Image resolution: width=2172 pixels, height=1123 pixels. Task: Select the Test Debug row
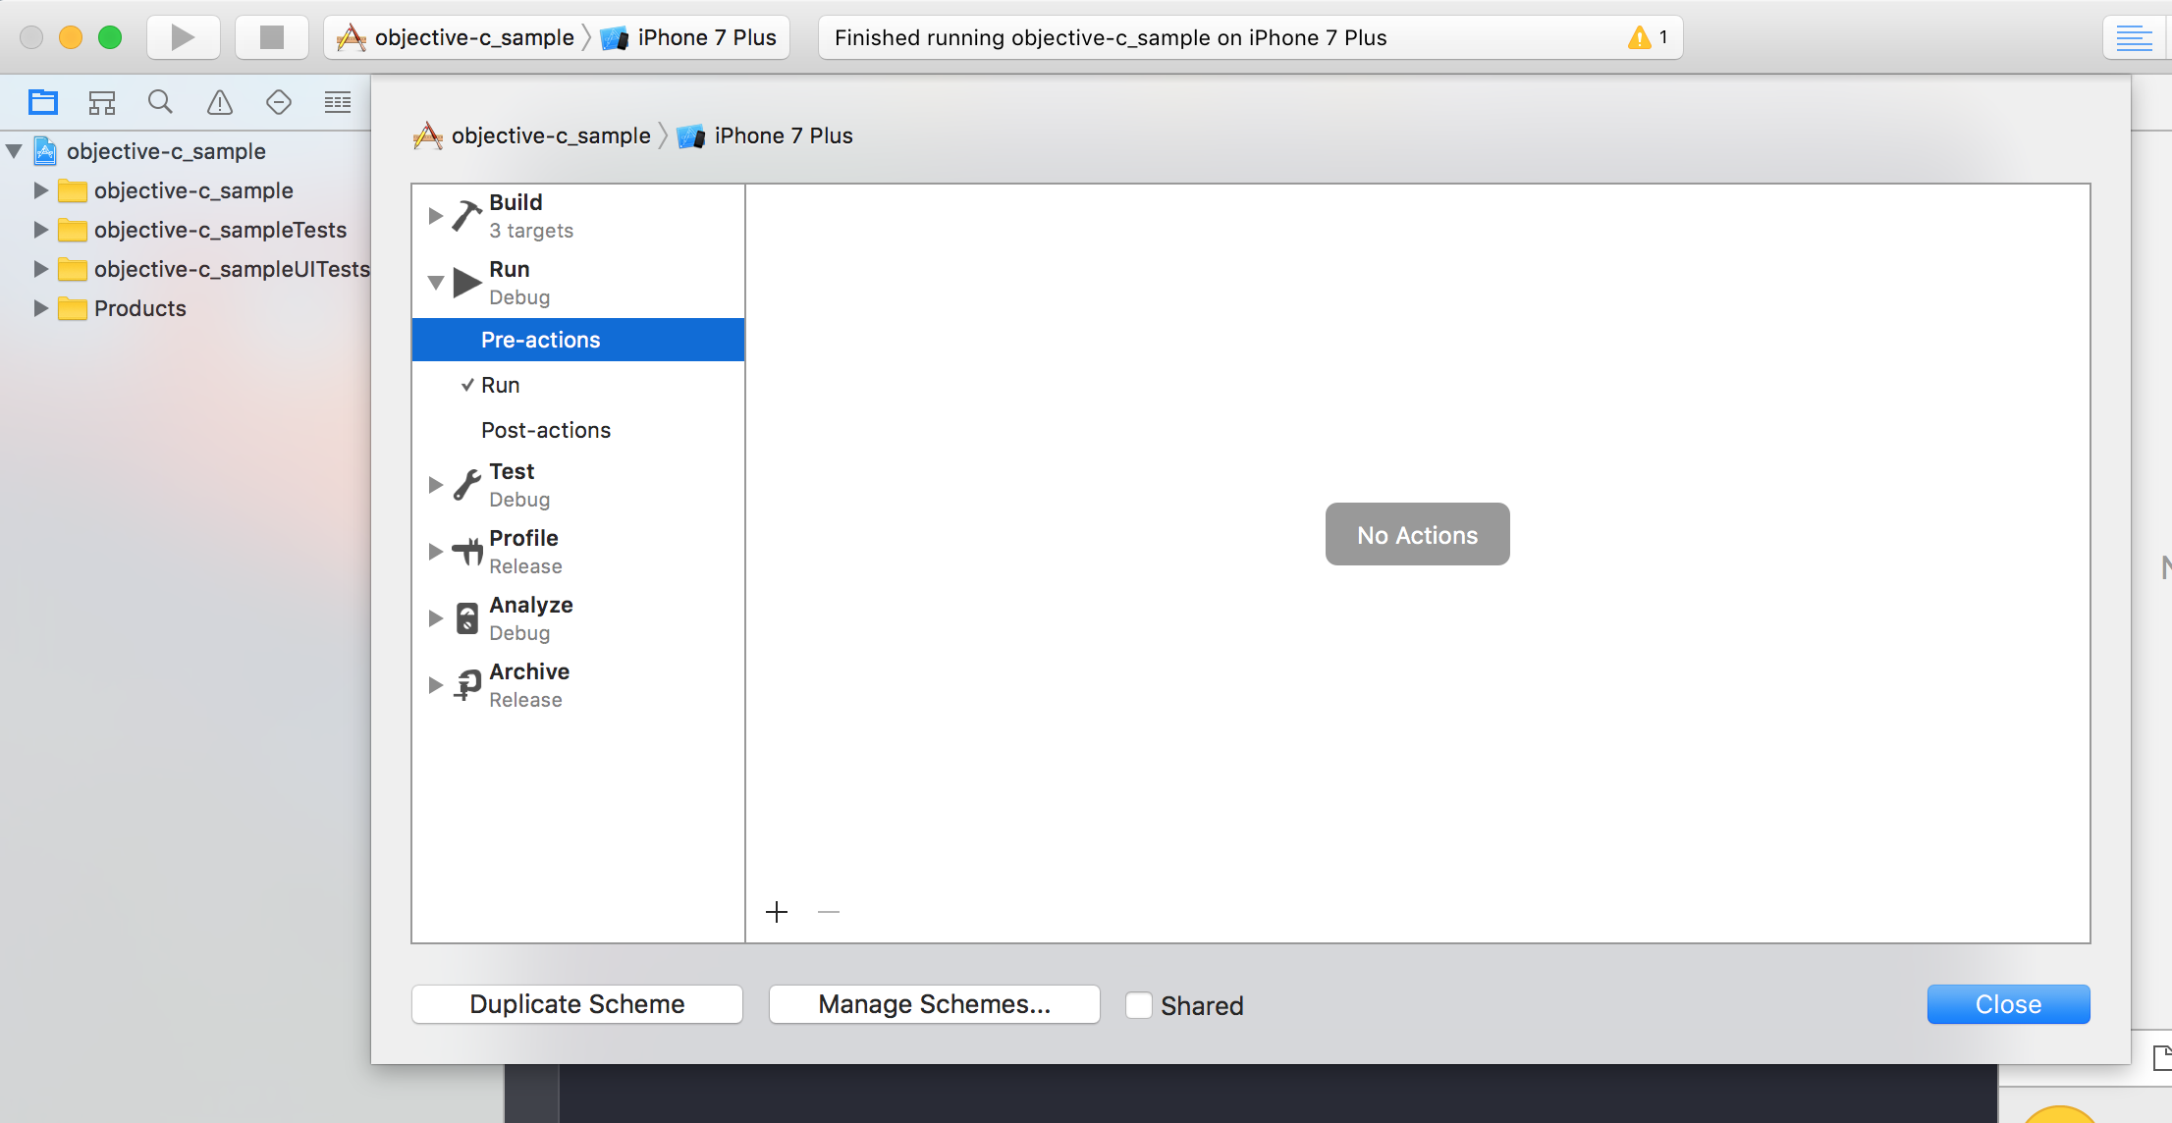click(578, 485)
